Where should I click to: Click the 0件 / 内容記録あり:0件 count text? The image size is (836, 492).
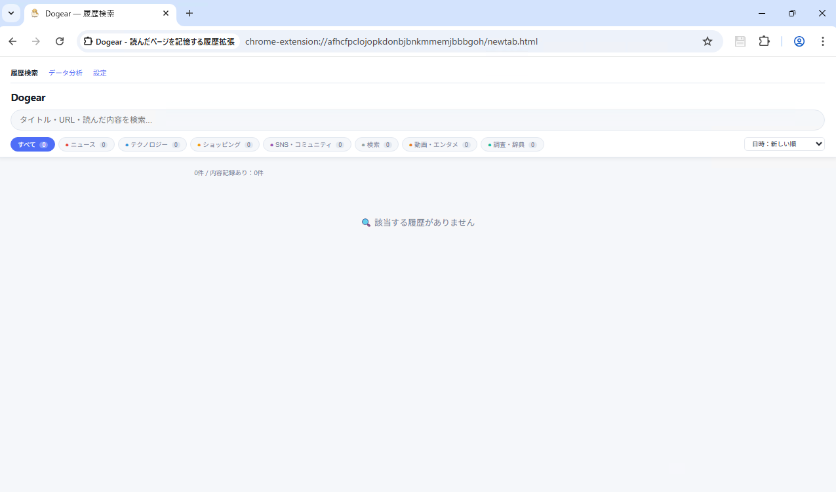pos(229,173)
